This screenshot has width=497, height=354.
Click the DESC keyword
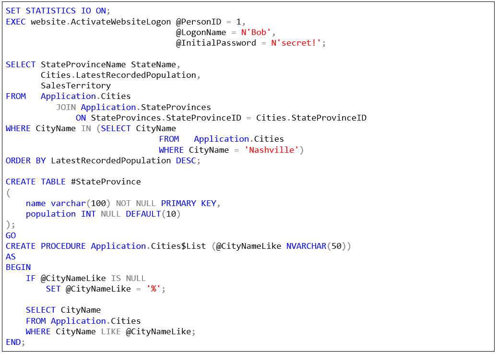point(186,160)
